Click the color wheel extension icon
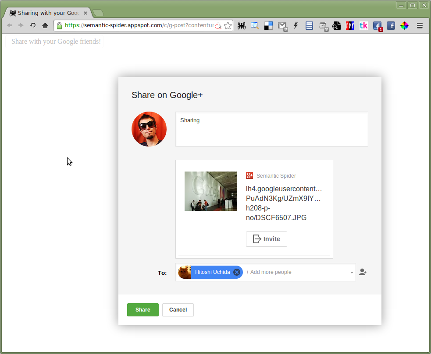The width and height of the screenshot is (431, 354). tap(404, 26)
